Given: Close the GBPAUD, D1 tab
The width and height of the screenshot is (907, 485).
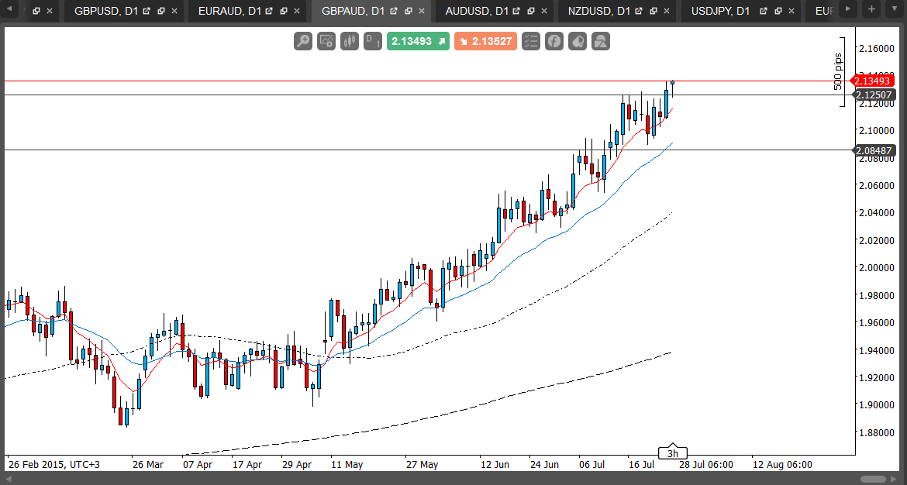Looking at the screenshot, I should [x=422, y=11].
